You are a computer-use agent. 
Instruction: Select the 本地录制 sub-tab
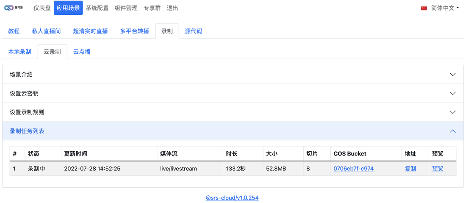coord(19,52)
